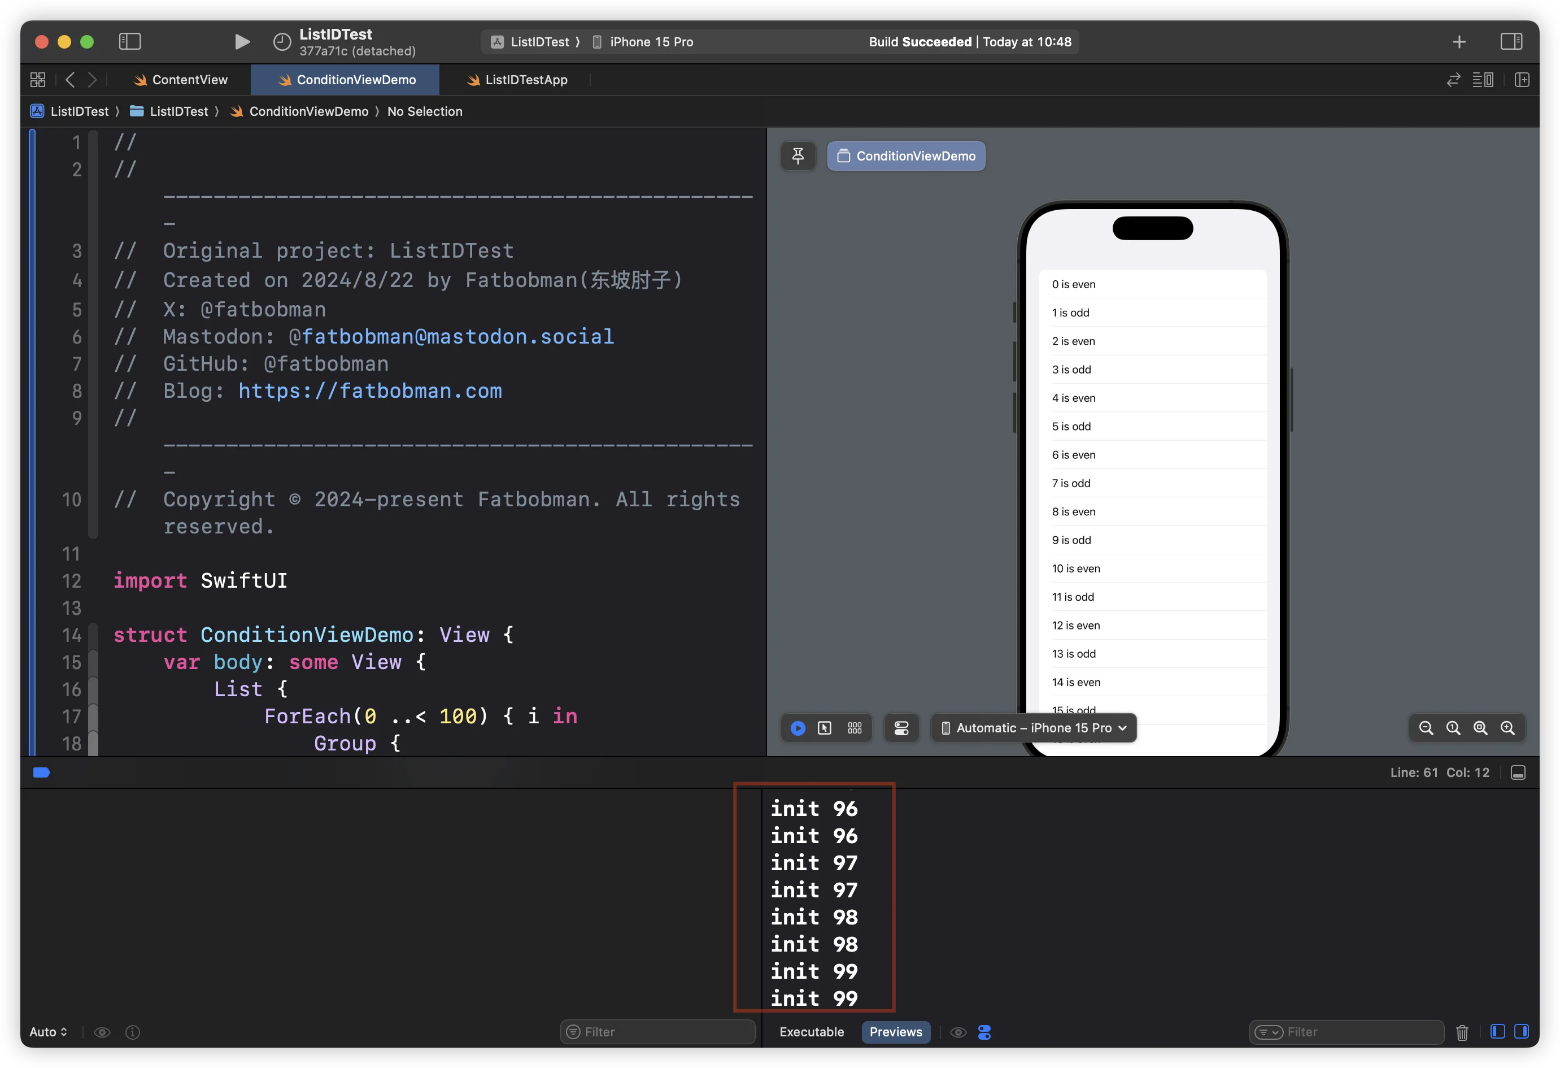Pin the preview canvas

(x=798, y=156)
